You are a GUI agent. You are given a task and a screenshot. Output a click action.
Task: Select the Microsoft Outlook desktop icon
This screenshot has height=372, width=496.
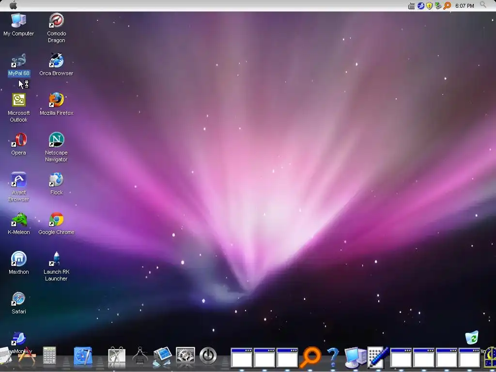(x=19, y=100)
